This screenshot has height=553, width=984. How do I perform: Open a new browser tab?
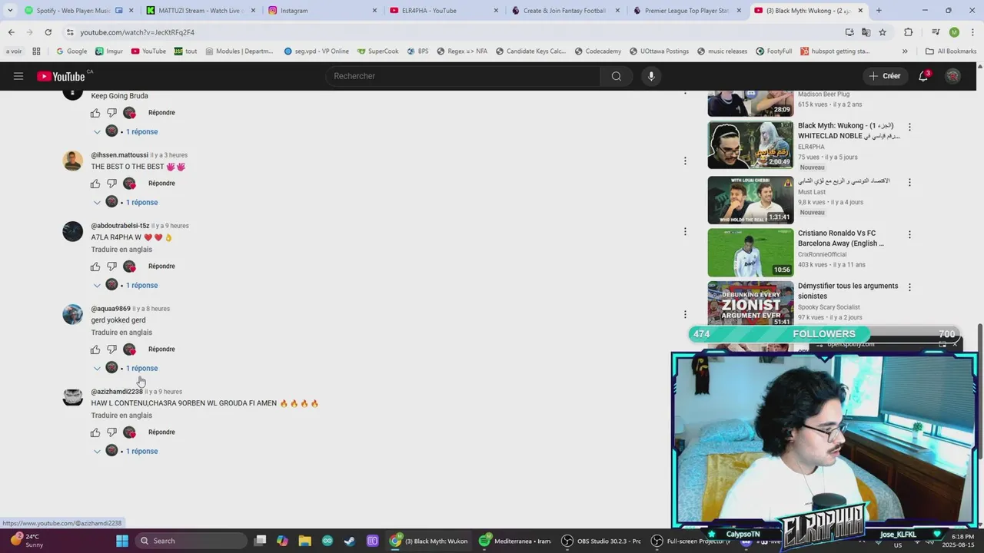(x=879, y=11)
